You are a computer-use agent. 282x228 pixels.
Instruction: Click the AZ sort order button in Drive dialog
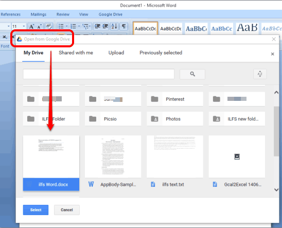260,74
